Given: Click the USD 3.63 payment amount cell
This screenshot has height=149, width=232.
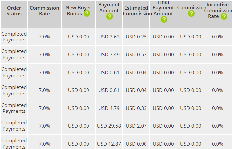Looking at the screenshot, I should 109,37.
